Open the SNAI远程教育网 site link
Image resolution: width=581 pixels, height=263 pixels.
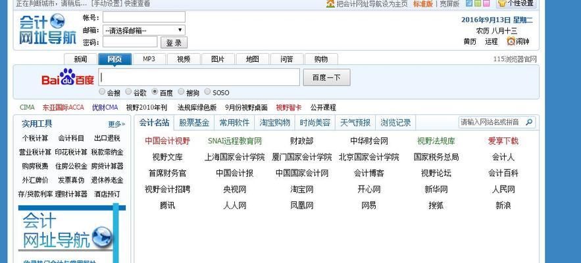tap(235, 141)
